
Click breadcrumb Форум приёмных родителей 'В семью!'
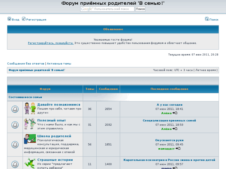click(37, 70)
